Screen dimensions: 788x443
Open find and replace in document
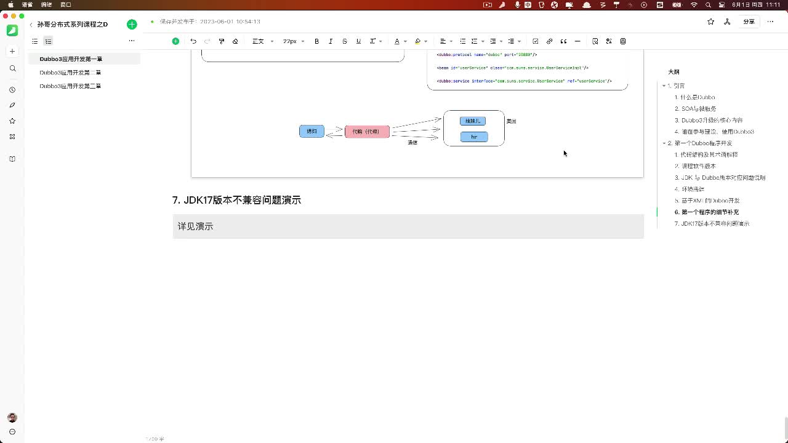[x=595, y=41]
